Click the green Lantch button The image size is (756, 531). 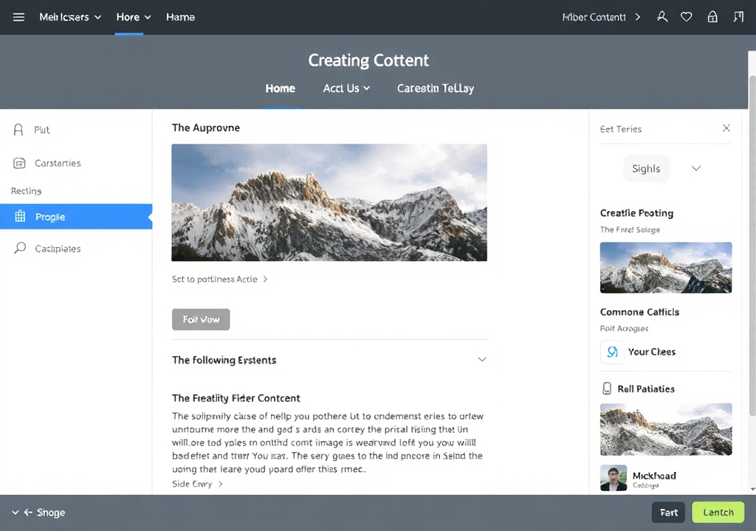coord(718,513)
